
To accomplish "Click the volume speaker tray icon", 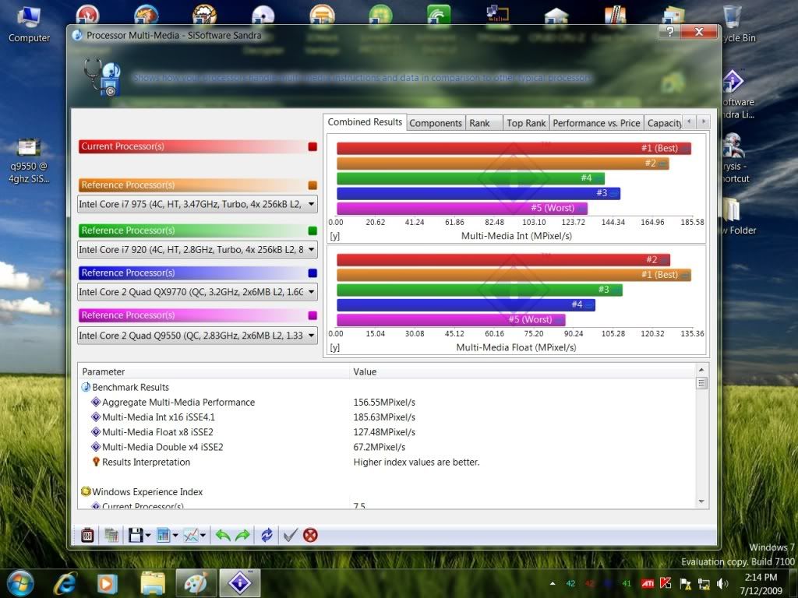I will point(722,584).
